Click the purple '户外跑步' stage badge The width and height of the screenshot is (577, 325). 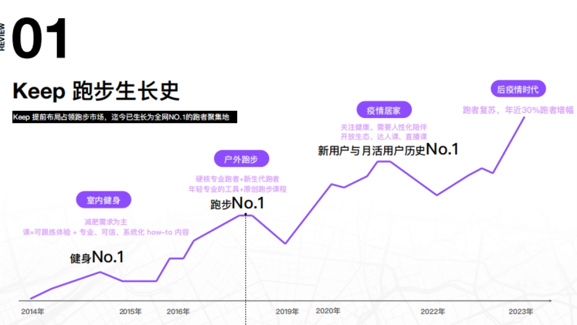[242, 158]
